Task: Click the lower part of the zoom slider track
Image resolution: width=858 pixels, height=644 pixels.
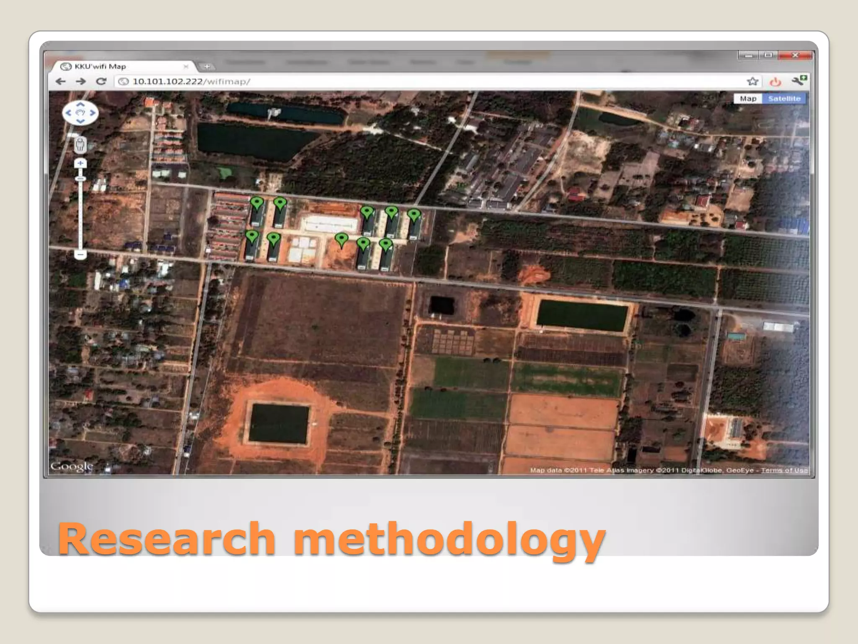Action: 80,226
